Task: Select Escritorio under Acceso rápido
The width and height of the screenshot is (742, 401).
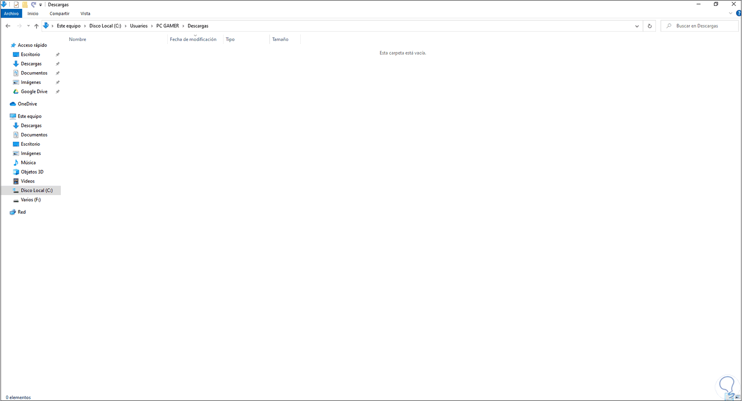Action: pos(31,54)
